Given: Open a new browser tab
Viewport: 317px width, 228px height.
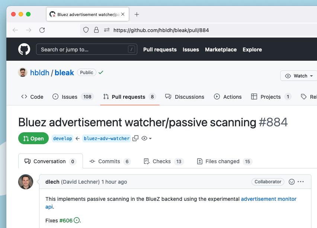Looking at the screenshot, I should 137,15.
